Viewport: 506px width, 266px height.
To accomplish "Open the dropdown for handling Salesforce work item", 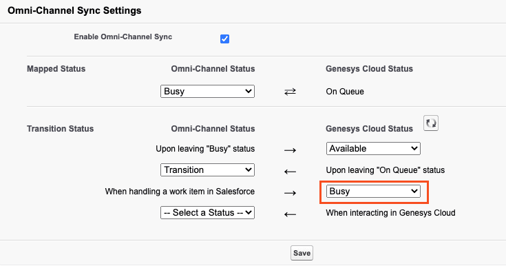I will 373,191.
